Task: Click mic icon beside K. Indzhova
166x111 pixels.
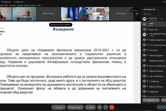Action: (147, 81)
